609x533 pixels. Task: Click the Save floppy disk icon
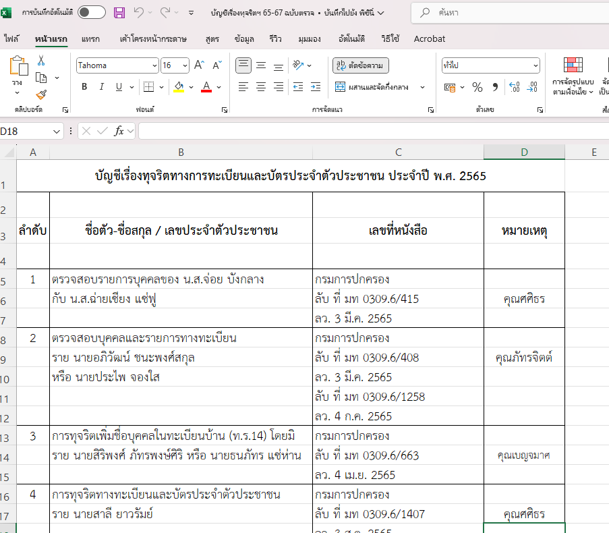tap(119, 13)
